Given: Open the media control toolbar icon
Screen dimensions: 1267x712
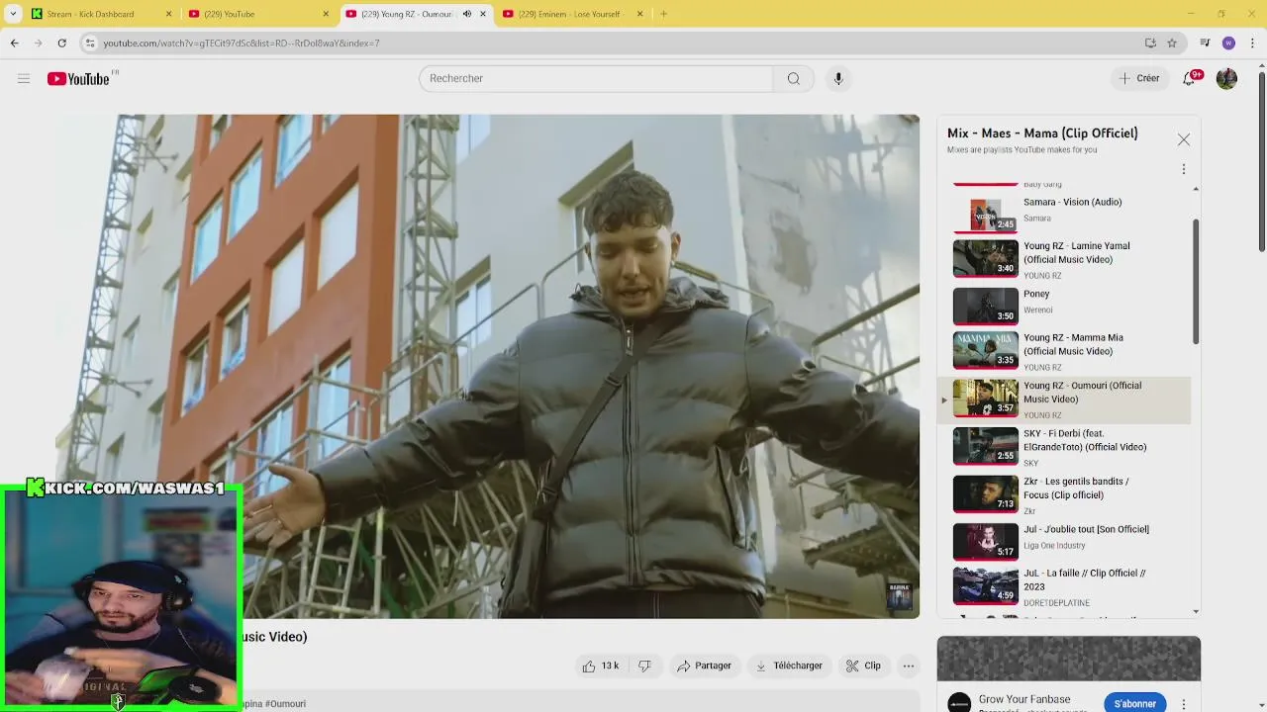Looking at the screenshot, I should (x=1205, y=44).
